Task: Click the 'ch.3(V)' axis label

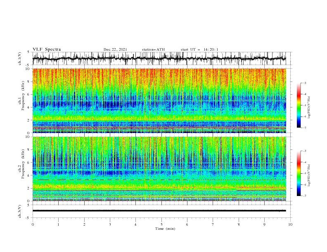Action: tap(20, 211)
